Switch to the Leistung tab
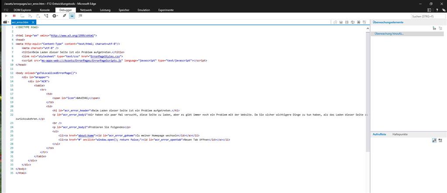Viewport: 447px width, 193px height. coord(105,10)
